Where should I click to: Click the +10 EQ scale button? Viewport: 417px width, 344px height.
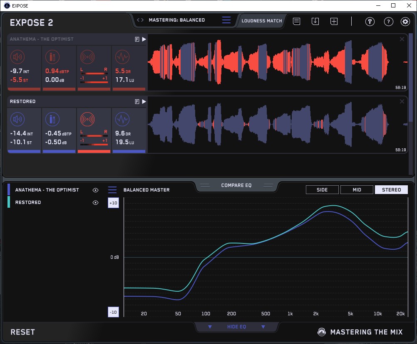[x=113, y=203]
